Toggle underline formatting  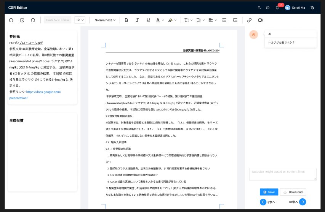pos(148,20)
